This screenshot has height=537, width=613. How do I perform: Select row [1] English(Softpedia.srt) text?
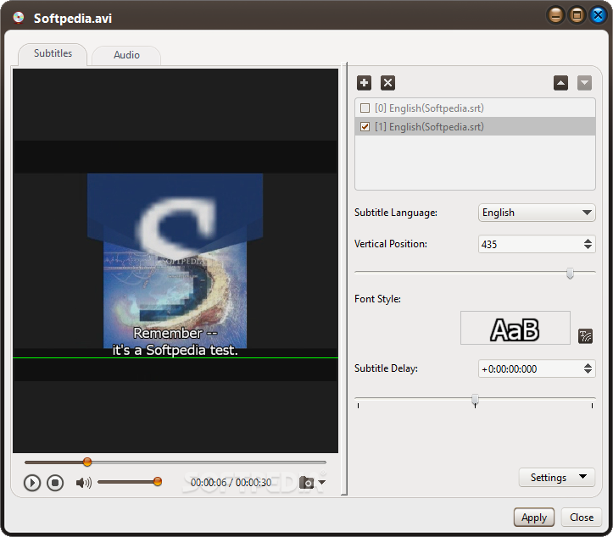click(x=429, y=127)
